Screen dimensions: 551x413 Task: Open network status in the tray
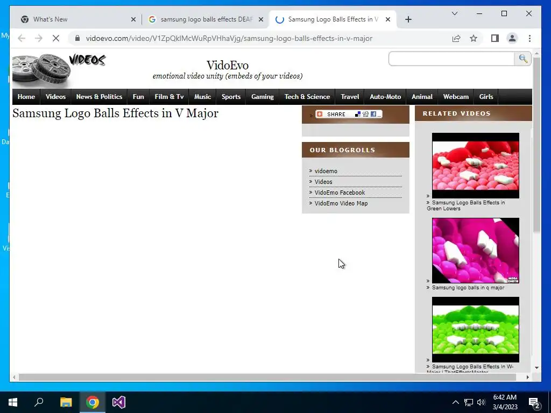coord(469,402)
